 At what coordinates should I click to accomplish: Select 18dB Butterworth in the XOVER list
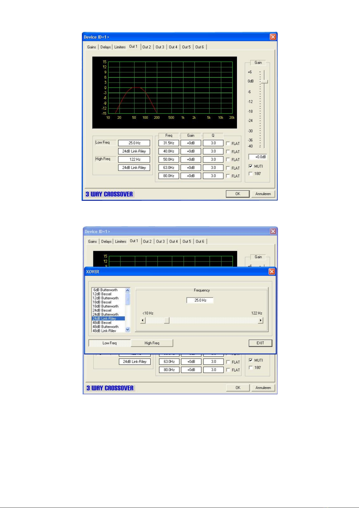coord(108,306)
